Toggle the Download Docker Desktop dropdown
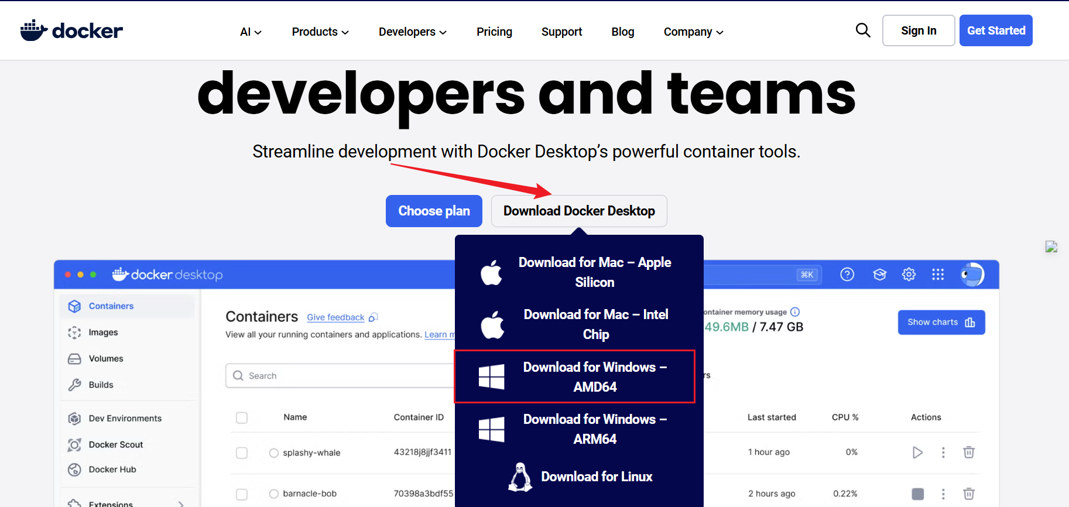1069x507 pixels. pos(579,211)
